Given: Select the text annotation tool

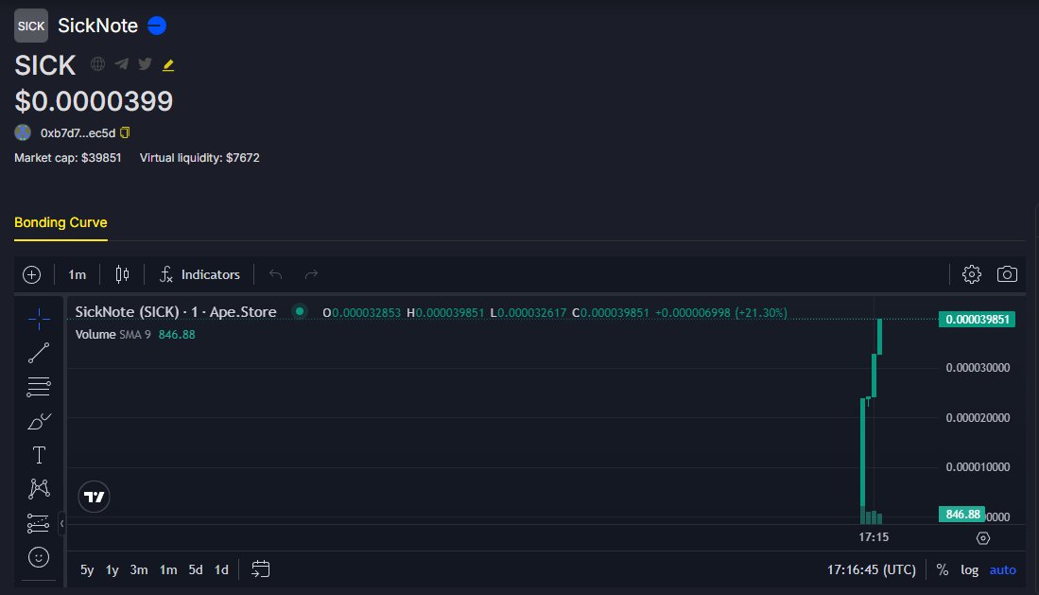Looking at the screenshot, I should tap(39, 455).
